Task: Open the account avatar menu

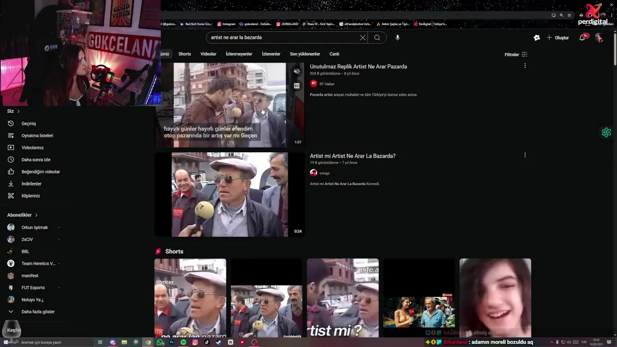Action: tap(599, 38)
